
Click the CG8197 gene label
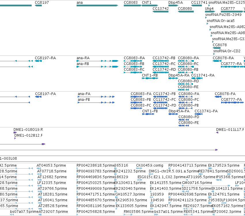pyautogui.click(x=42, y=3)
